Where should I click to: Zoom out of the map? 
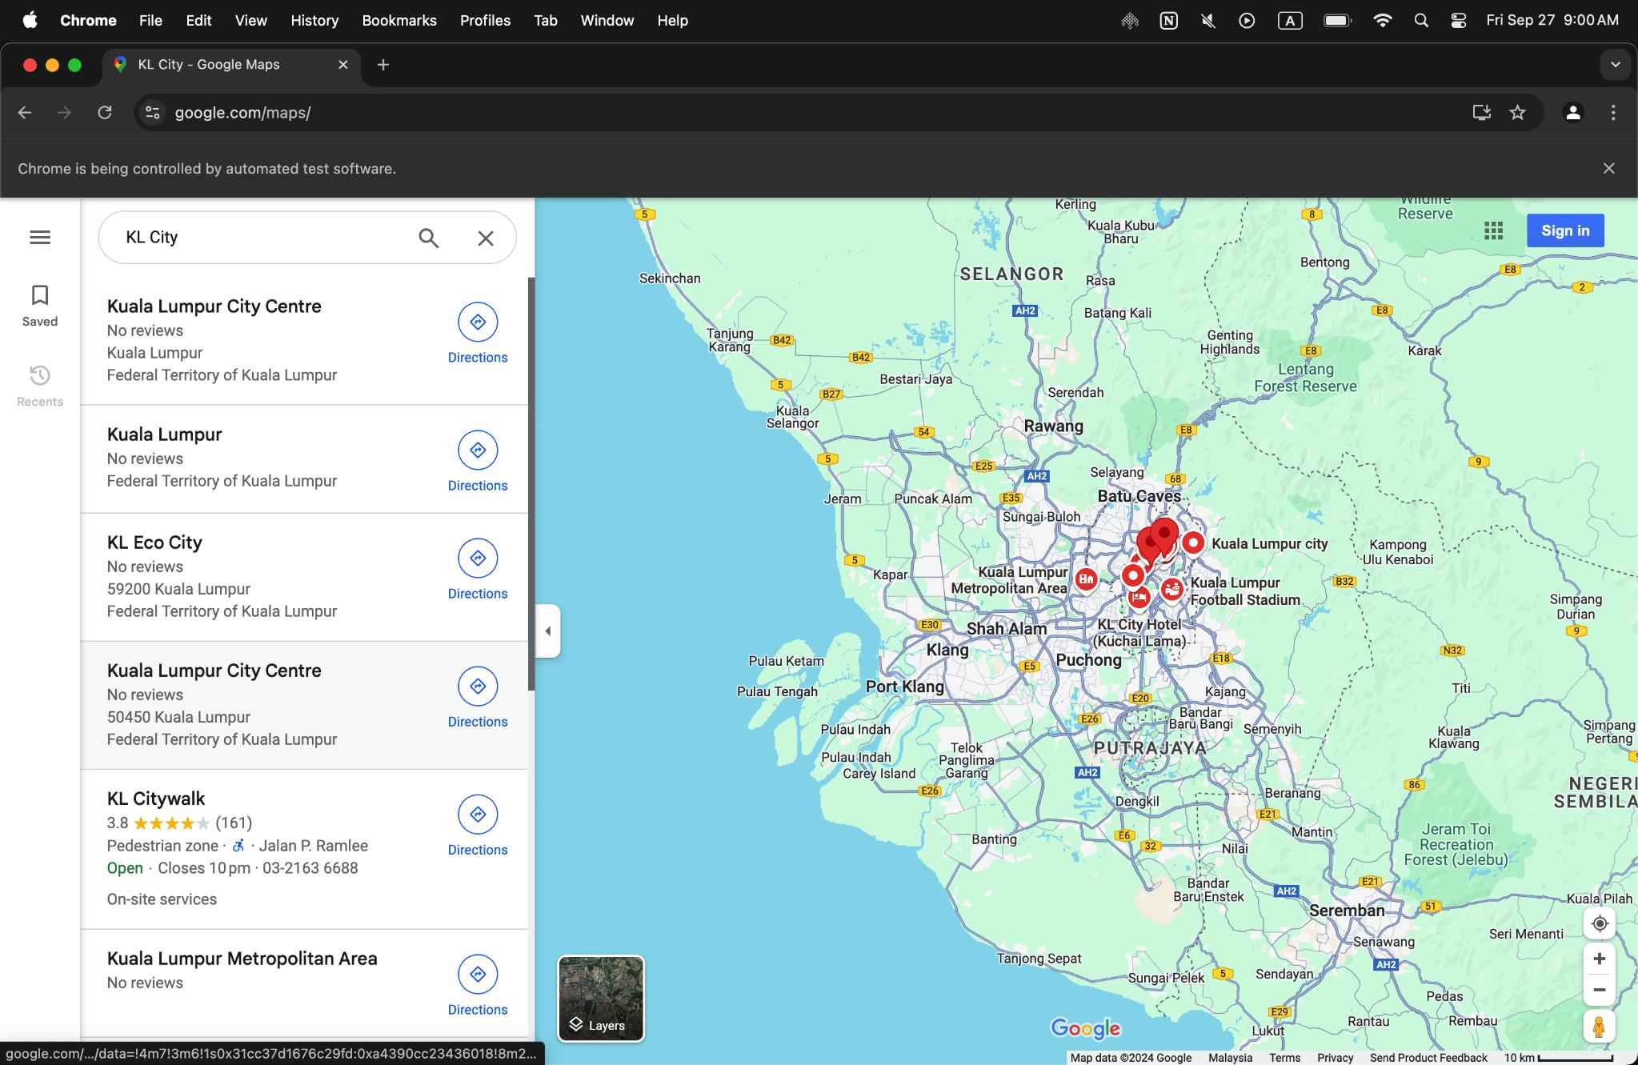(1600, 990)
